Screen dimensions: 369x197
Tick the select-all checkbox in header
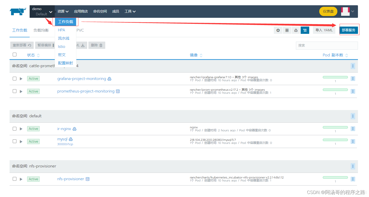[15, 55]
